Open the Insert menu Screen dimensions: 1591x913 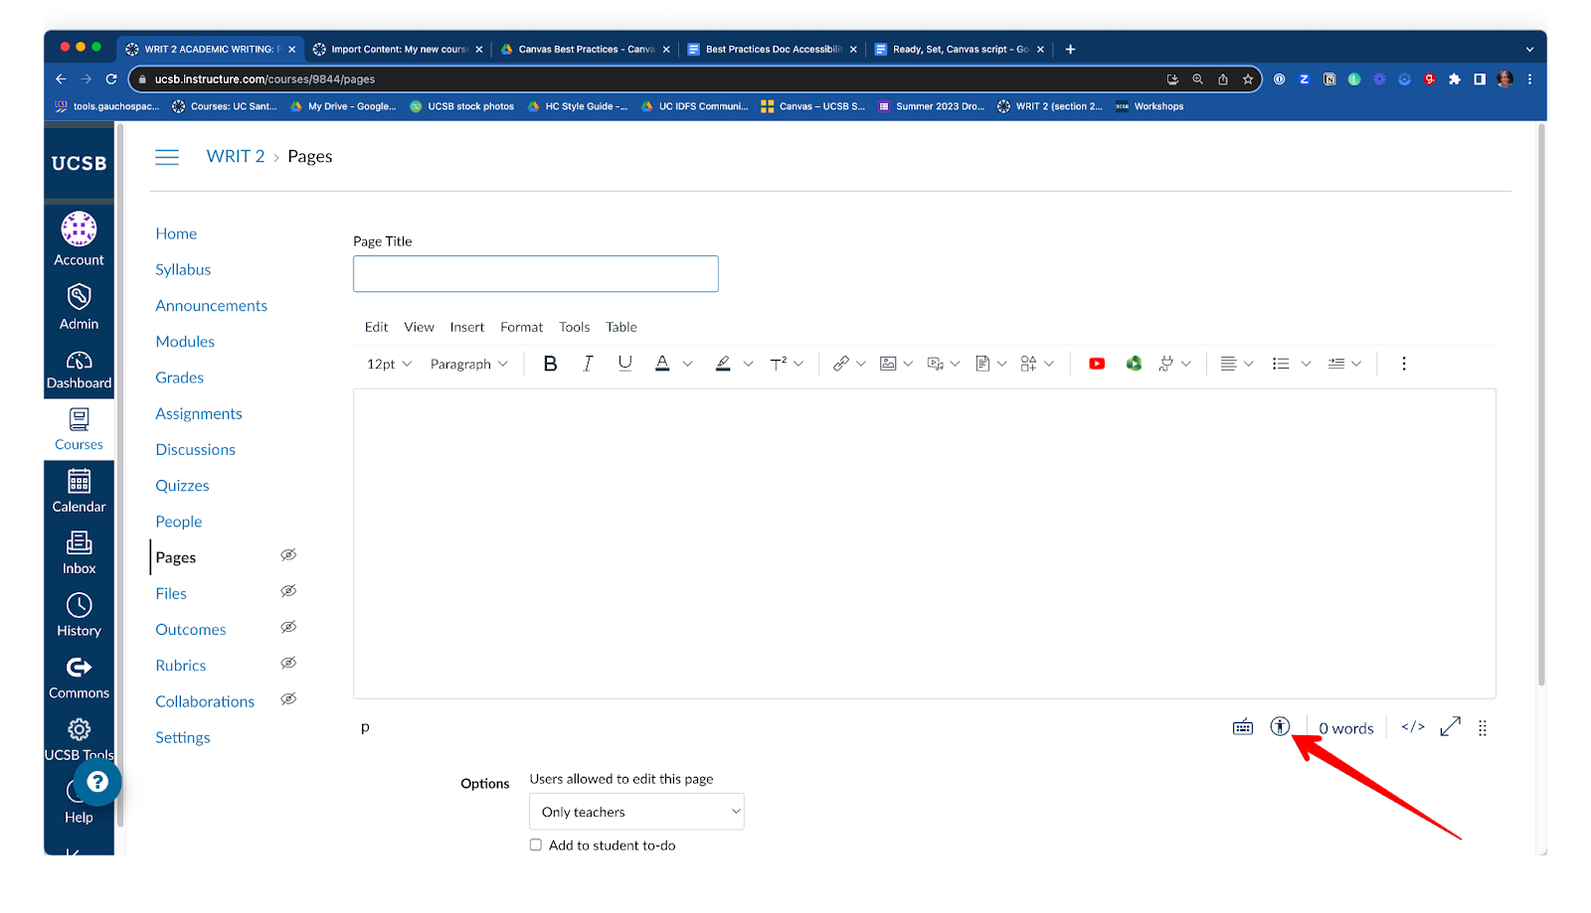pyautogui.click(x=466, y=327)
